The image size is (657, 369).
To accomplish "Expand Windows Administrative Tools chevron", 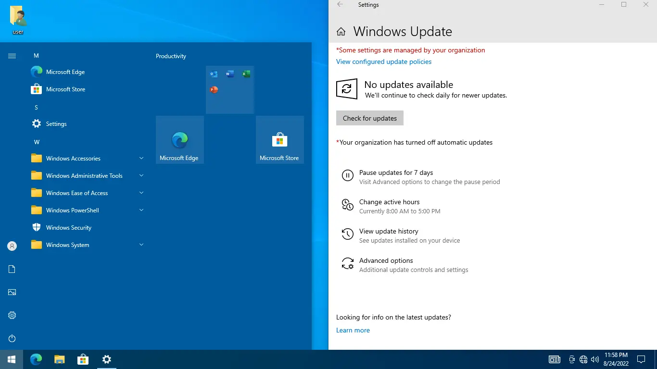I will 141,175.
